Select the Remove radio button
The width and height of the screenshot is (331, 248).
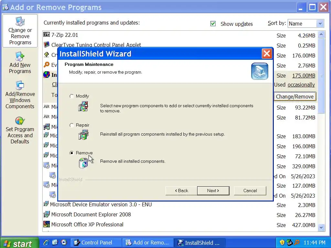72,153
